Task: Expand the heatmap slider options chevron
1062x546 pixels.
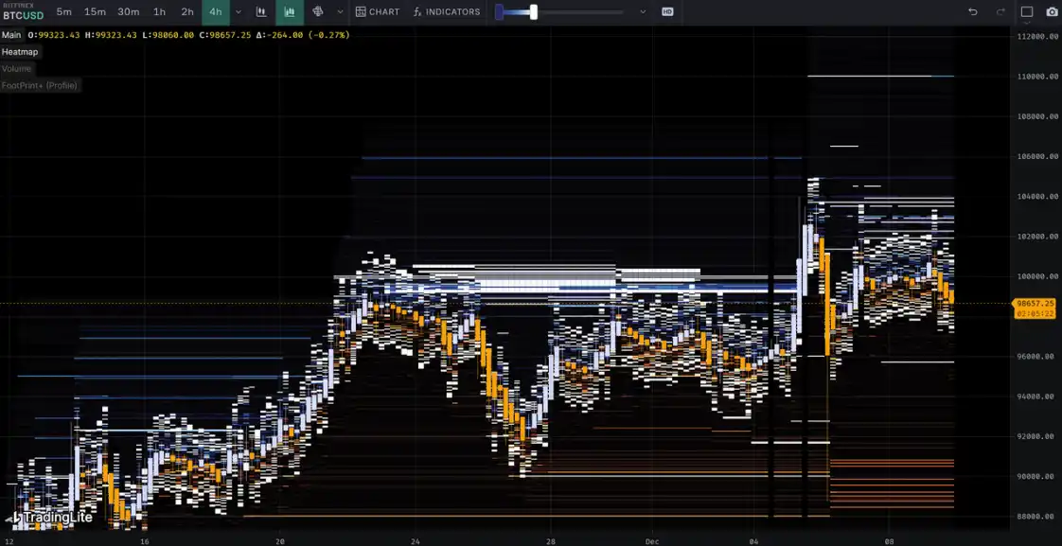Action: coord(643,12)
